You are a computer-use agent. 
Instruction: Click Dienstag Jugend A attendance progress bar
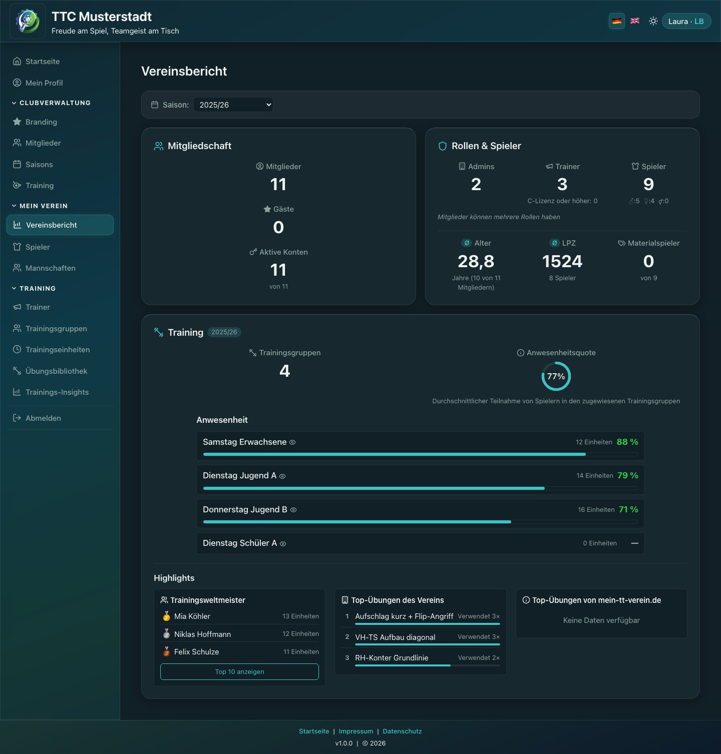click(421, 488)
